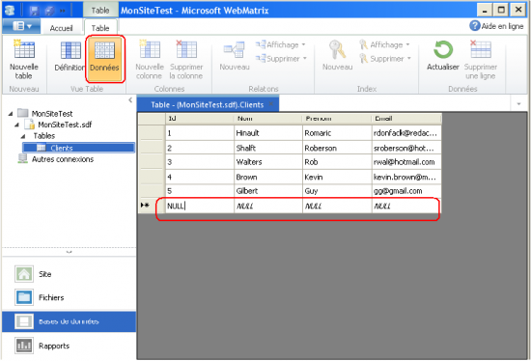Click the NULL Nom cell in new row
Image resolution: width=531 pixels, height=361 pixels.
[x=267, y=206]
